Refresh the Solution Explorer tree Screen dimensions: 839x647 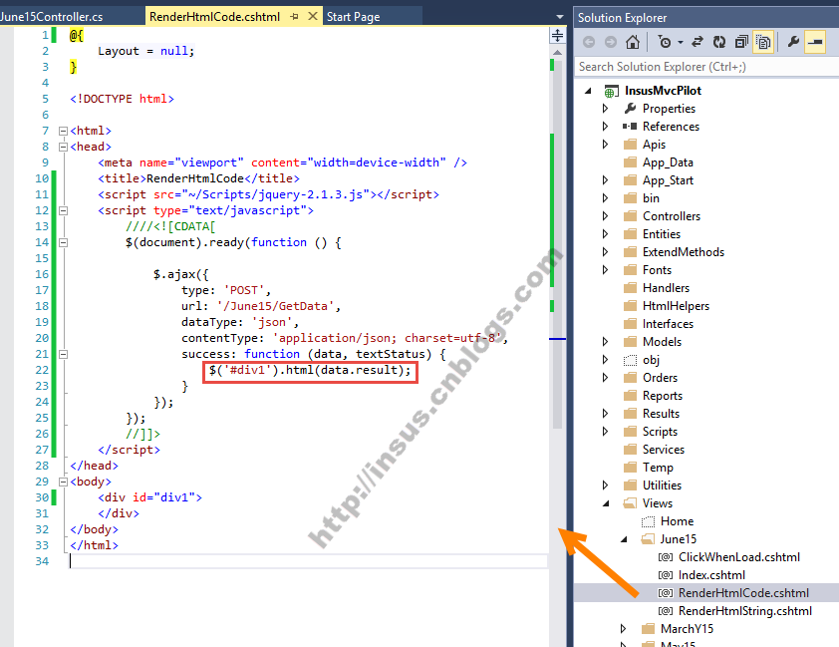(x=719, y=42)
